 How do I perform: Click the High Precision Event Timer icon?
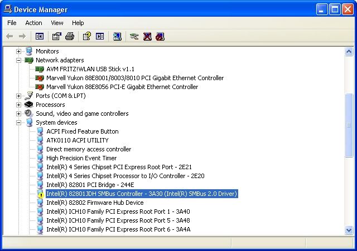(x=40, y=158)
